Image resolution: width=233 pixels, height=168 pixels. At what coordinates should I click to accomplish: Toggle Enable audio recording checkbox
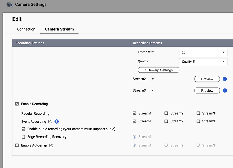pyautogui.click(x=23, y=129)
